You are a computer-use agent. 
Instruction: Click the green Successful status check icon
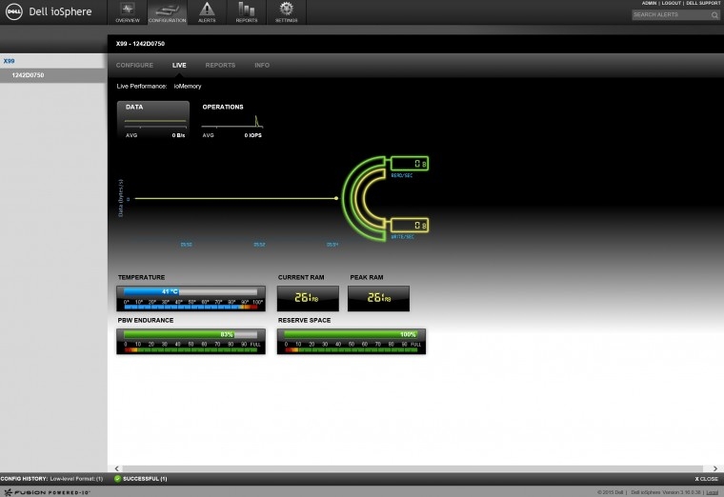pyautogui.click(x=117, y=479)
